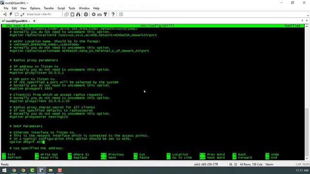Open Session Options gear icon
The width and height of the screenshot is (310, 174).
[93, 14]
